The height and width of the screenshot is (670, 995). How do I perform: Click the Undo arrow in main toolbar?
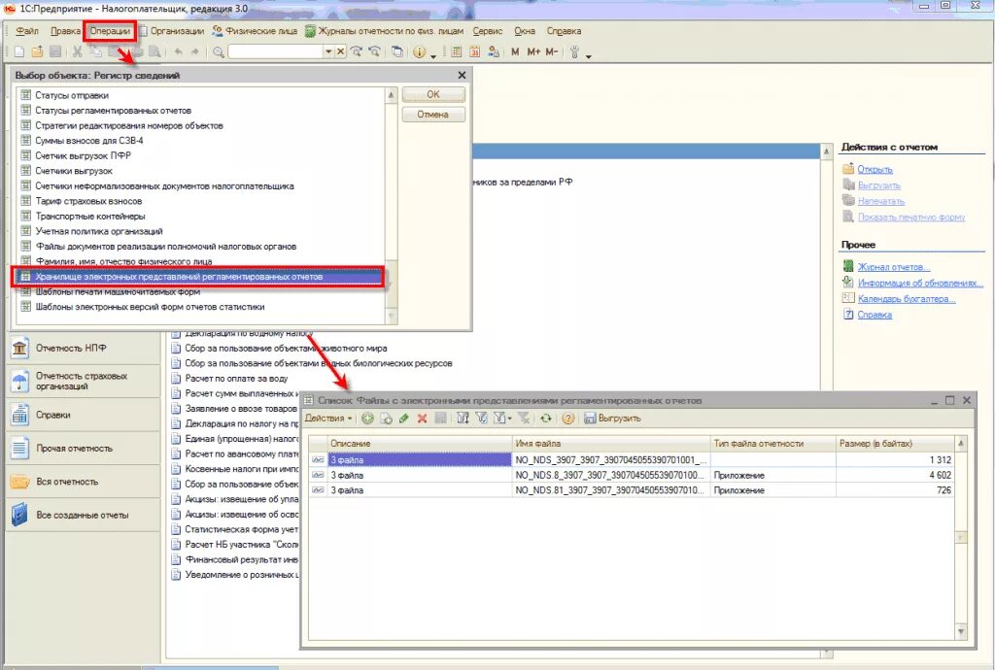pos(179,52)
